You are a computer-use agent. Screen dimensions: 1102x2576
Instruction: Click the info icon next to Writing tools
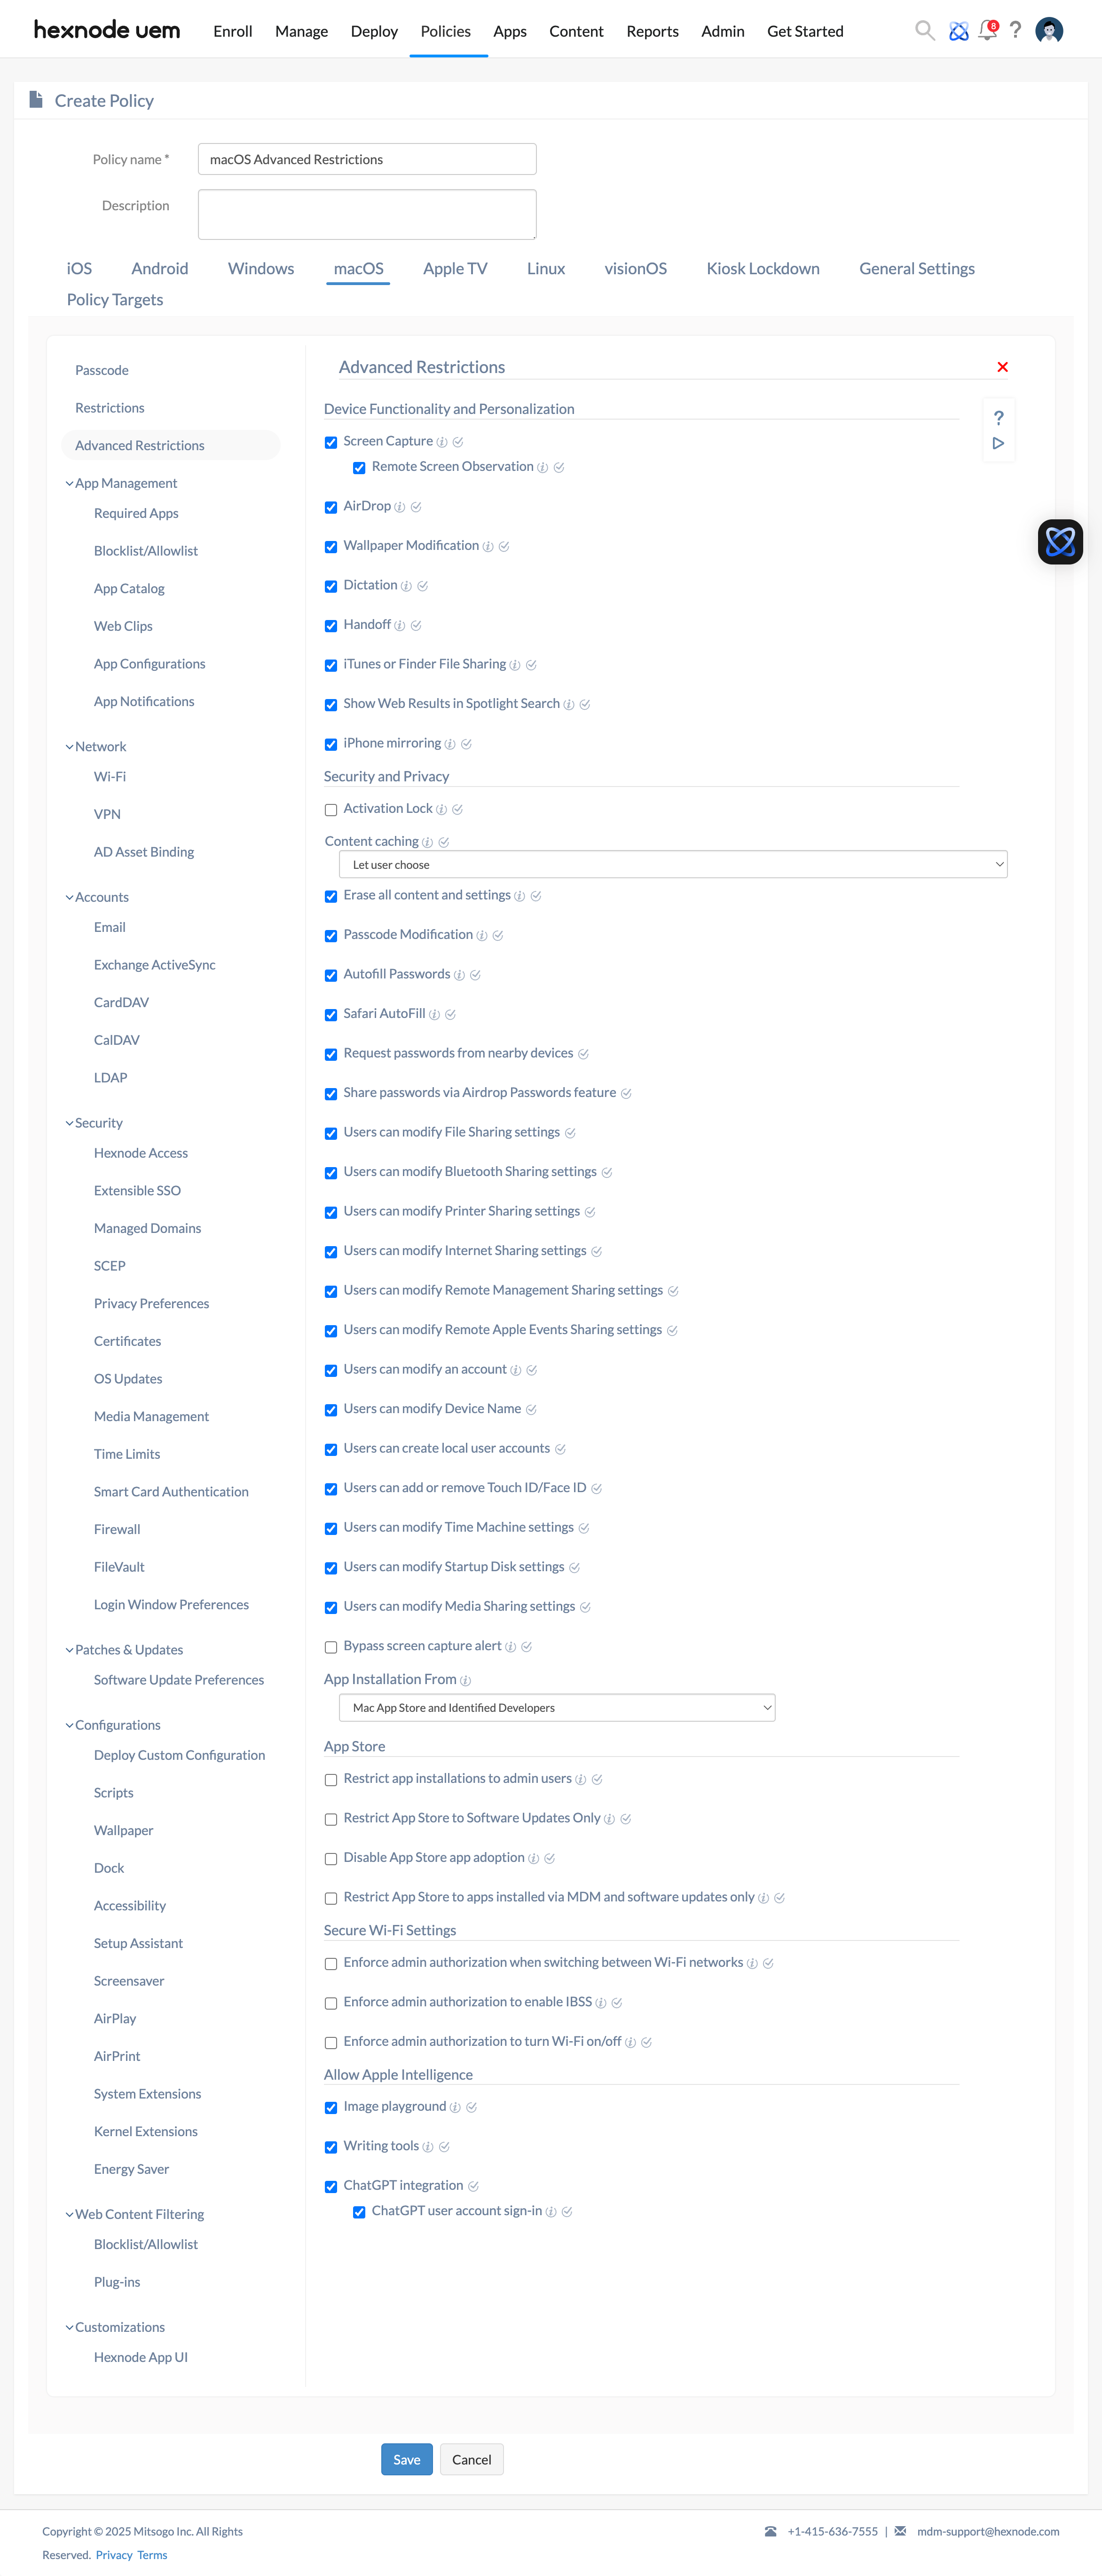(x=428, y=2147)
